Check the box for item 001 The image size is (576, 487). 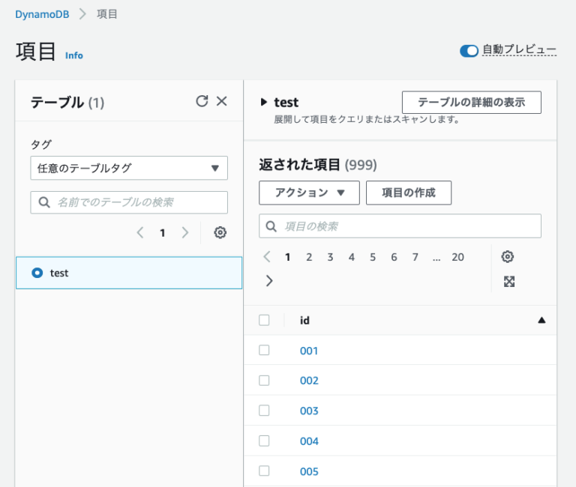[x=264, y=350]
